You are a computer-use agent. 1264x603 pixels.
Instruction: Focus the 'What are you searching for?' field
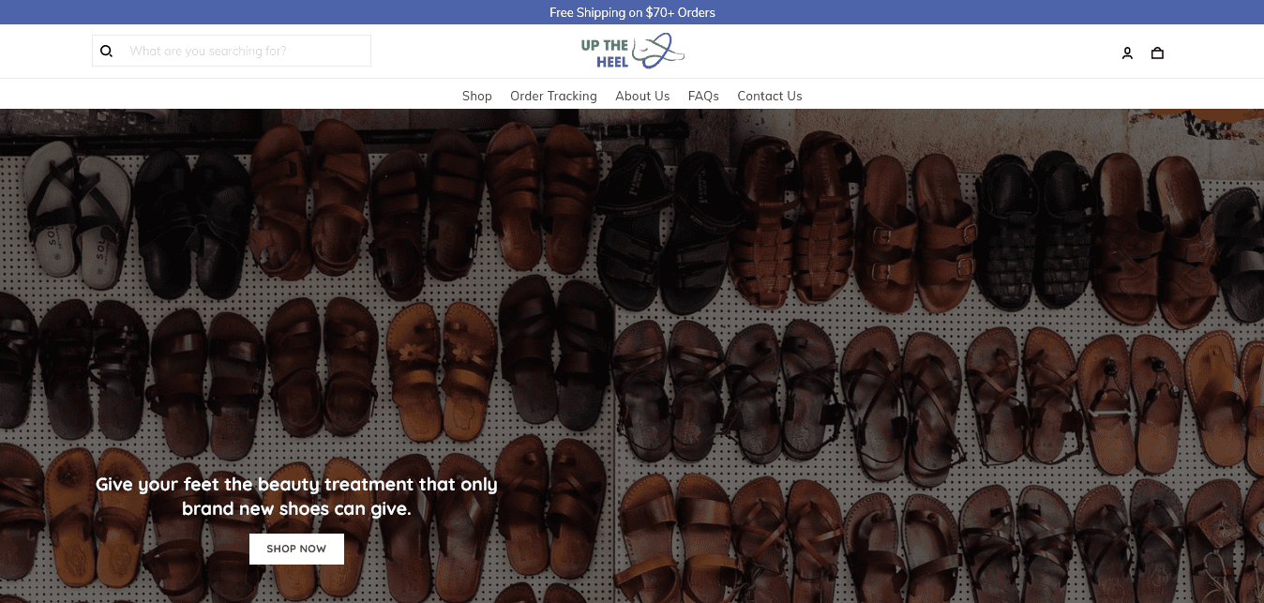pyautogui.click(x=244, y=52)
